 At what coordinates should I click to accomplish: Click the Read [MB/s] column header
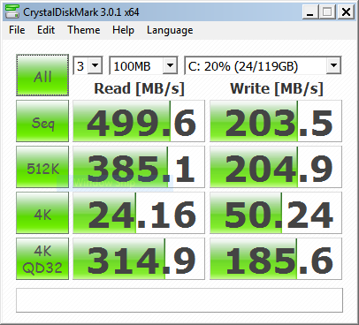pos(139,88)
